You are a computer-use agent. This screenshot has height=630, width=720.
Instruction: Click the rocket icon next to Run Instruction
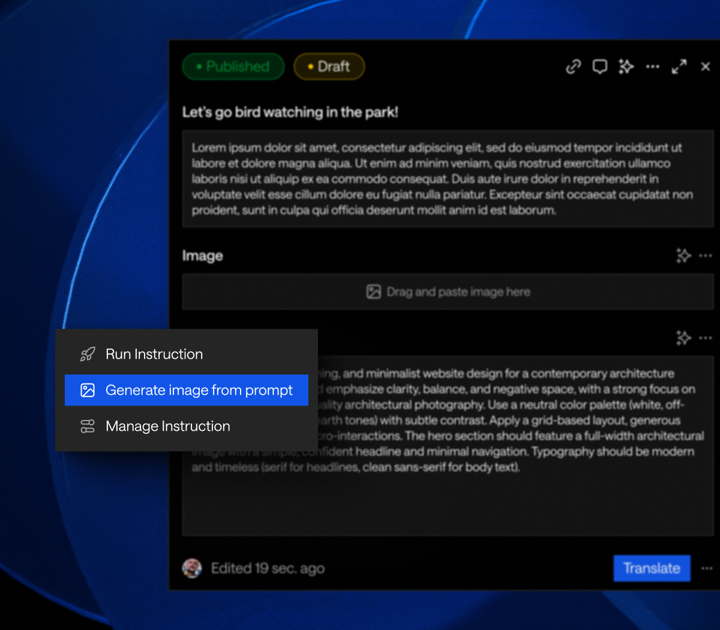(88, 354)
